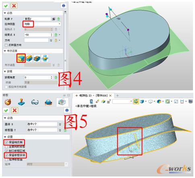Cancel extrude with the red X

coord(14,6)
